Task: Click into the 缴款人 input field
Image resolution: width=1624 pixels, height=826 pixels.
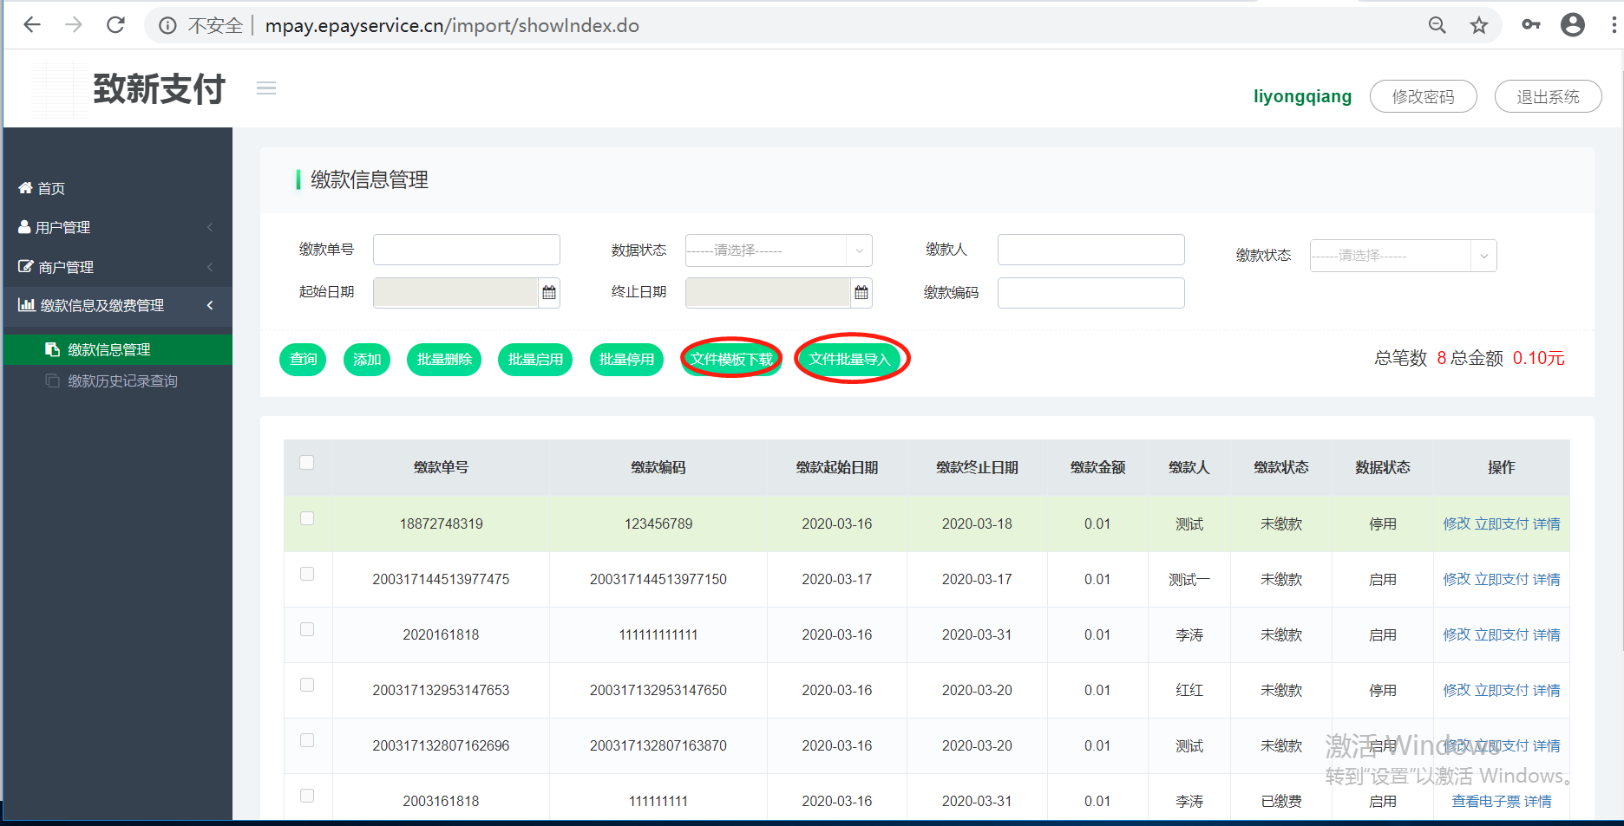Action: (1091, 250)
